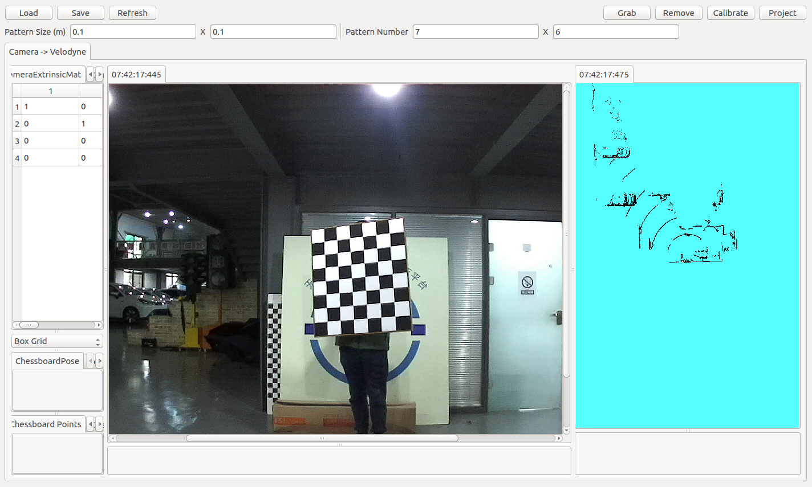Click left arrow of camera image horizontal scrollbar
The image size is (812, 487).
pyautogui.click(x=112, y=439)
